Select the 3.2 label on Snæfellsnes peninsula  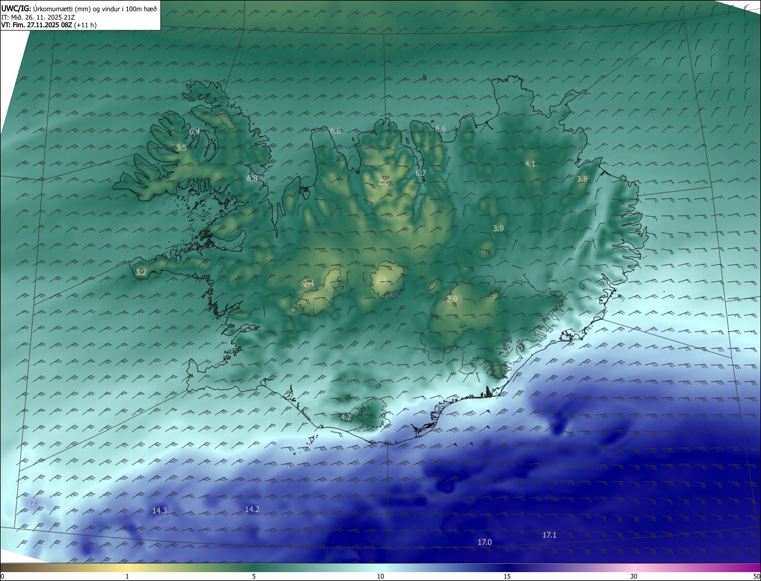click(x=141, y=273)
